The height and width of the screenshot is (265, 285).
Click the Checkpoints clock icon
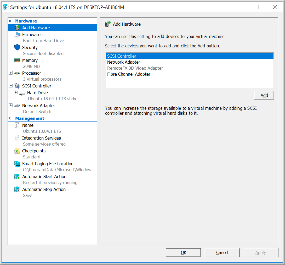(17, 151)
